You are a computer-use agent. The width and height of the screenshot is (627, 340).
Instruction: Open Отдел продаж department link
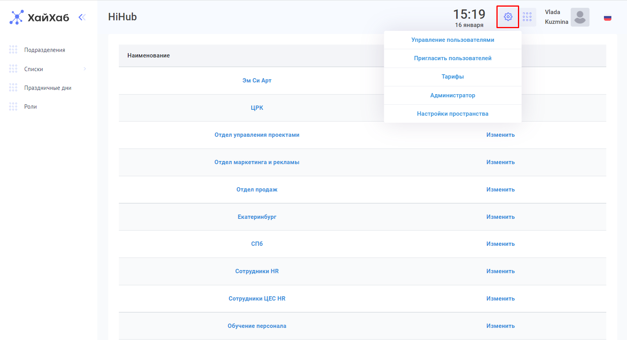pyautogui.click(x=257, y=190)
